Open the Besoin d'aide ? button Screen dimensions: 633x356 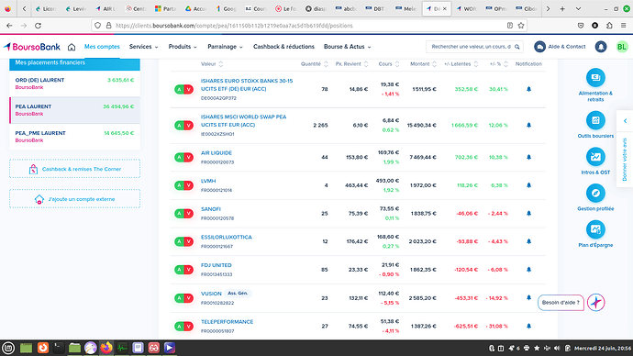click(561, 302)
